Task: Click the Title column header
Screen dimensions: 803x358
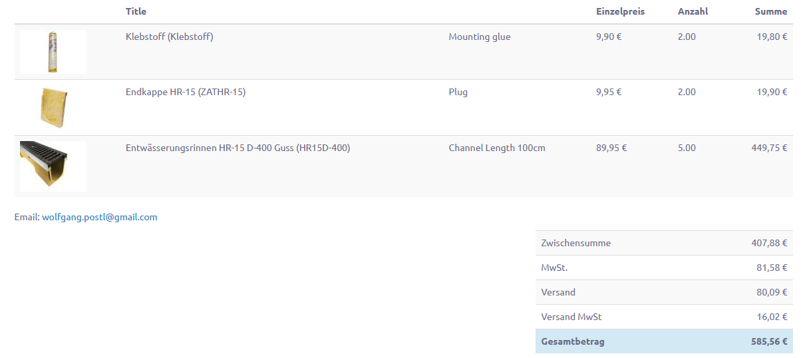Action: click(x=136, y=11)
